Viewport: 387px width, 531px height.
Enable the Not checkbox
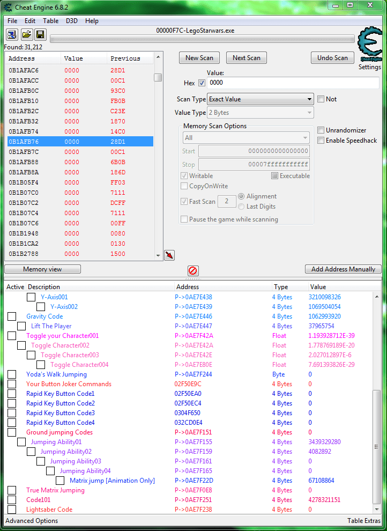point(321,99)
